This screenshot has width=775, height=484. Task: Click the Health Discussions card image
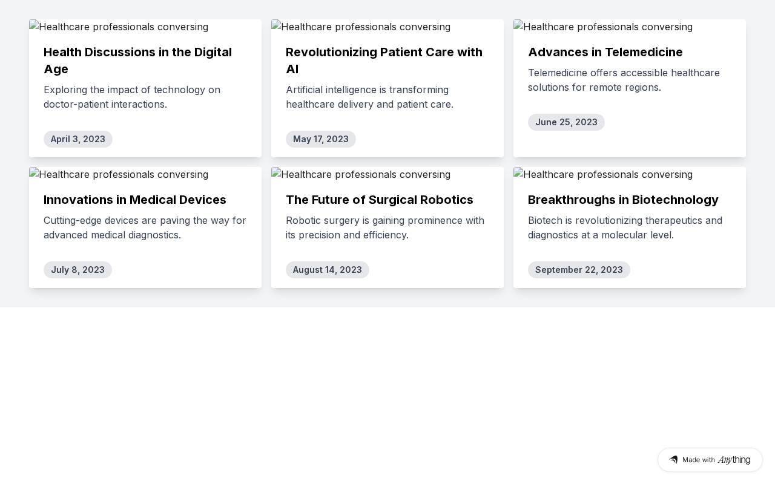[x=119, y=27]
